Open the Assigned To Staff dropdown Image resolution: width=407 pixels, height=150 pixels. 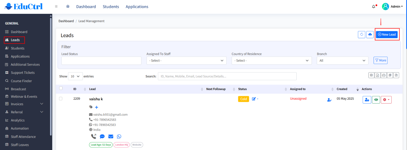click(x=186, y=61)
